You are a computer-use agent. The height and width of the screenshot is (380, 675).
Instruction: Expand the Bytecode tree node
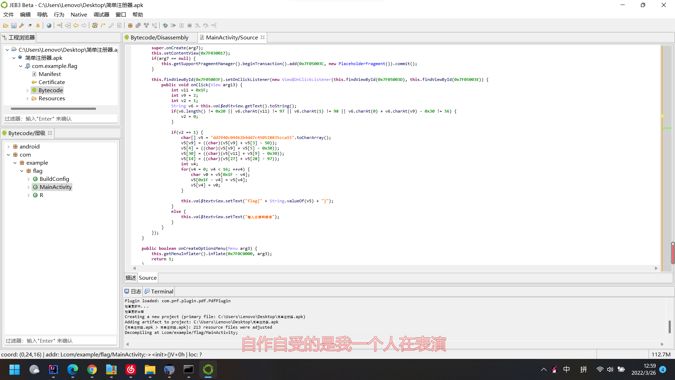(x=27, y=90)
